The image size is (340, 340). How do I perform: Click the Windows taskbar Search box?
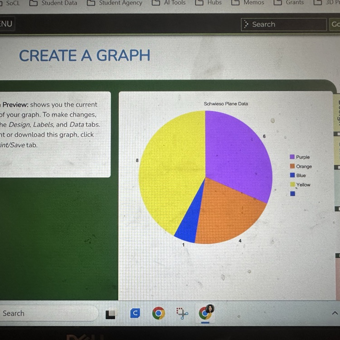tap(48, 313)
